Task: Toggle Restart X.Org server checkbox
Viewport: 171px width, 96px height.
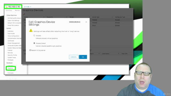Action: [x=30, y=50]
